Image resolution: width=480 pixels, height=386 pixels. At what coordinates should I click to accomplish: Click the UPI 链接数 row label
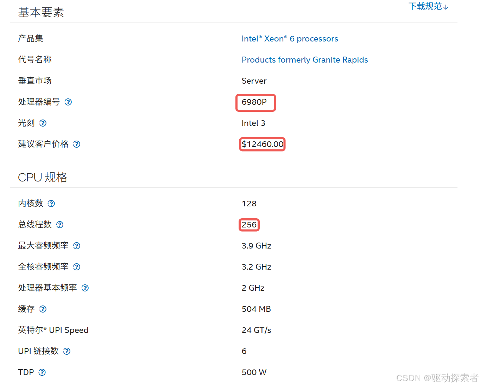click(x=38, y=351)
